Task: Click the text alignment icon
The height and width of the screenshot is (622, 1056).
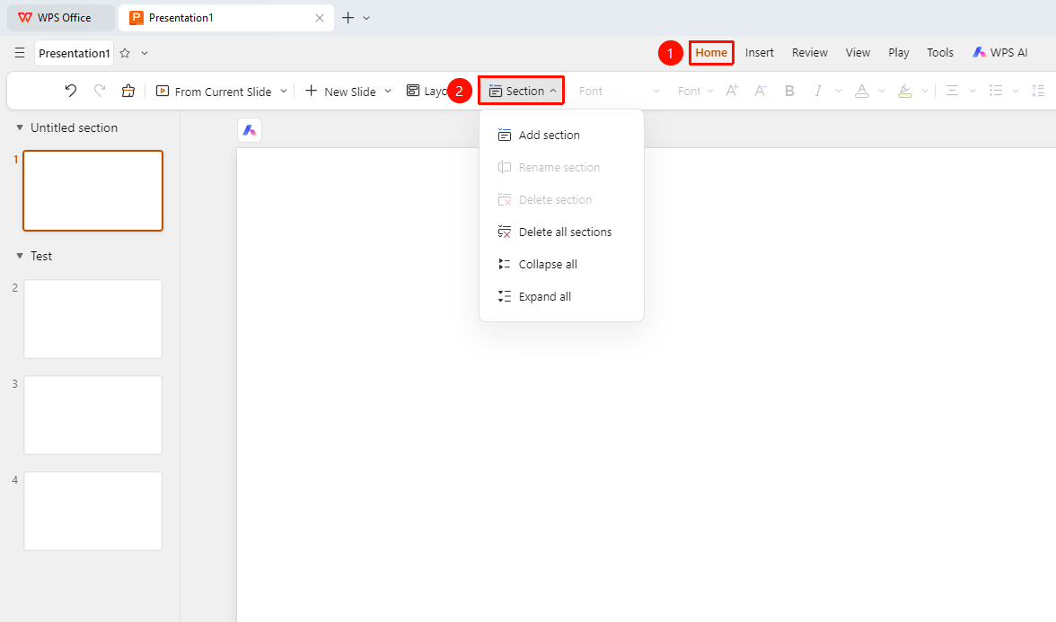Action: 952,91
